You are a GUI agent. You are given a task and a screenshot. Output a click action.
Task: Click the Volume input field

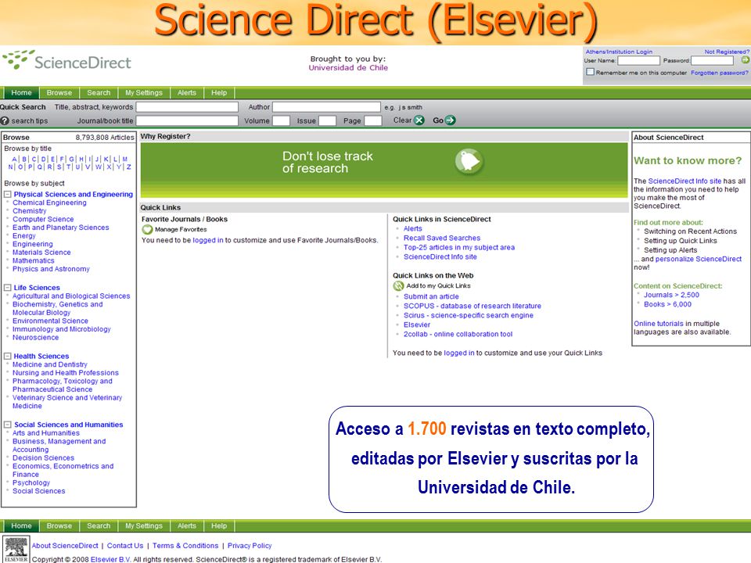pyautogui.click(x=281, y=120)
